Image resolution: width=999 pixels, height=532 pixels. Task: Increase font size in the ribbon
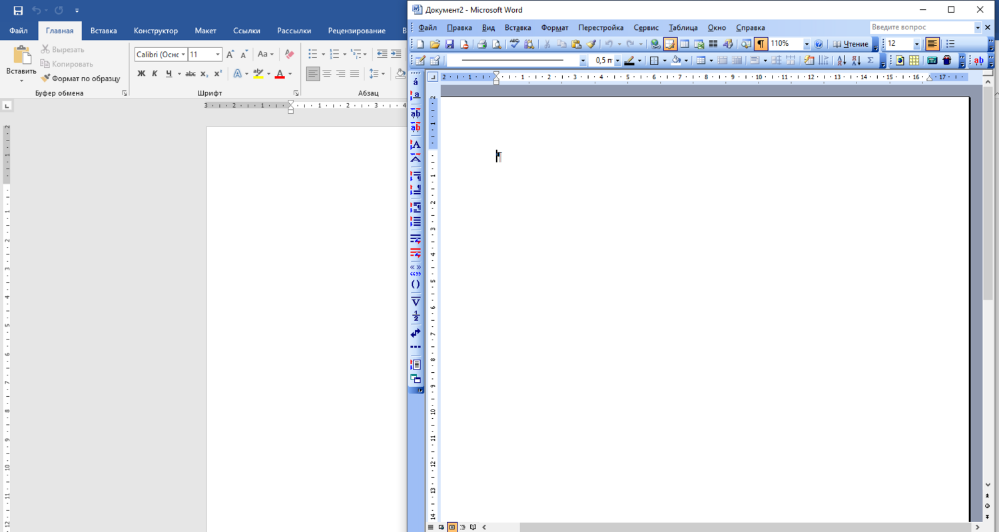[x=230, y=54]
